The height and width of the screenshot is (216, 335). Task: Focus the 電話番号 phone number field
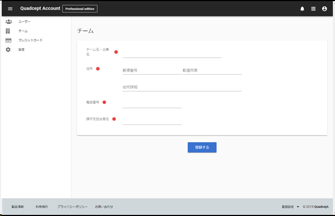[x=152, y=104]
